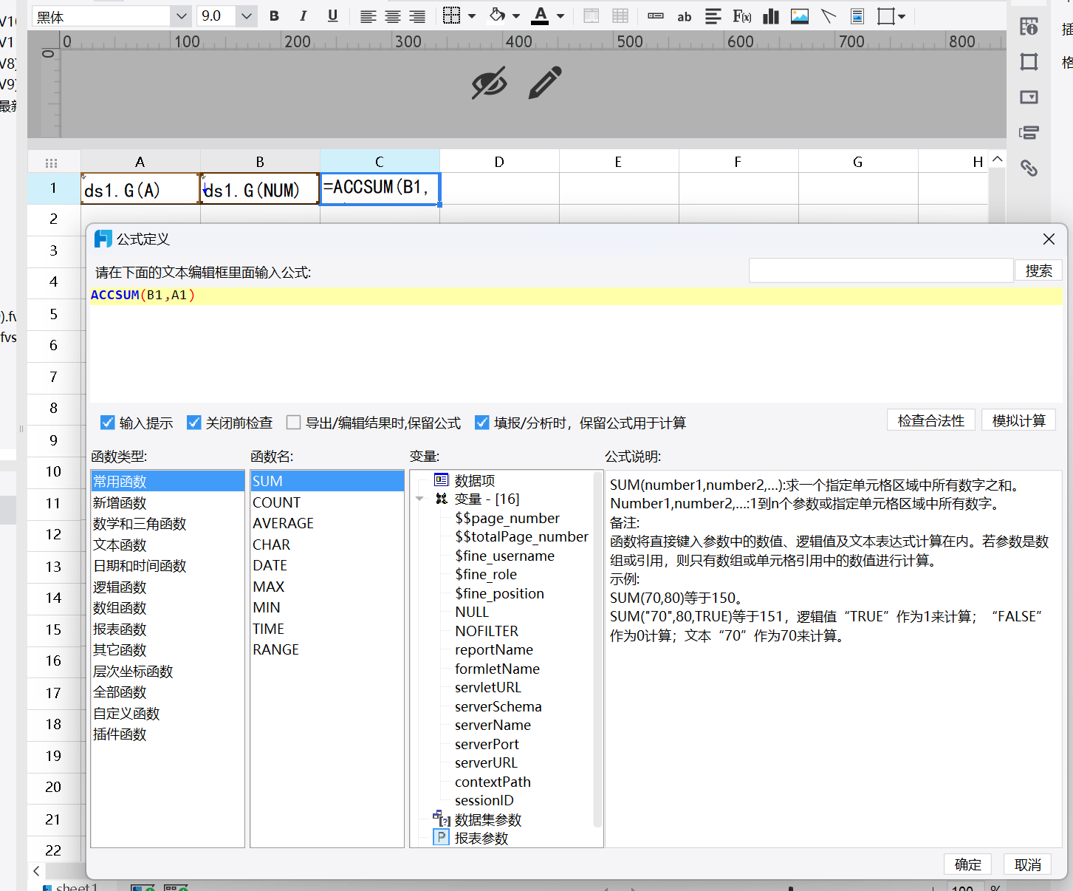The width and height of the screenshot is (1073, 891).
Task: Align text right in toolbar
Action: 417,16
